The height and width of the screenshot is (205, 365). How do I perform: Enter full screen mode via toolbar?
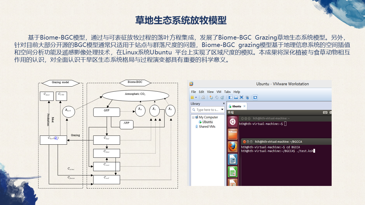[242, 97]
